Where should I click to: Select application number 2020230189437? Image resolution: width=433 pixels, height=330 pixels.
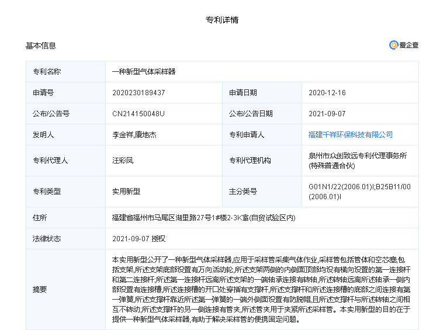138,93
